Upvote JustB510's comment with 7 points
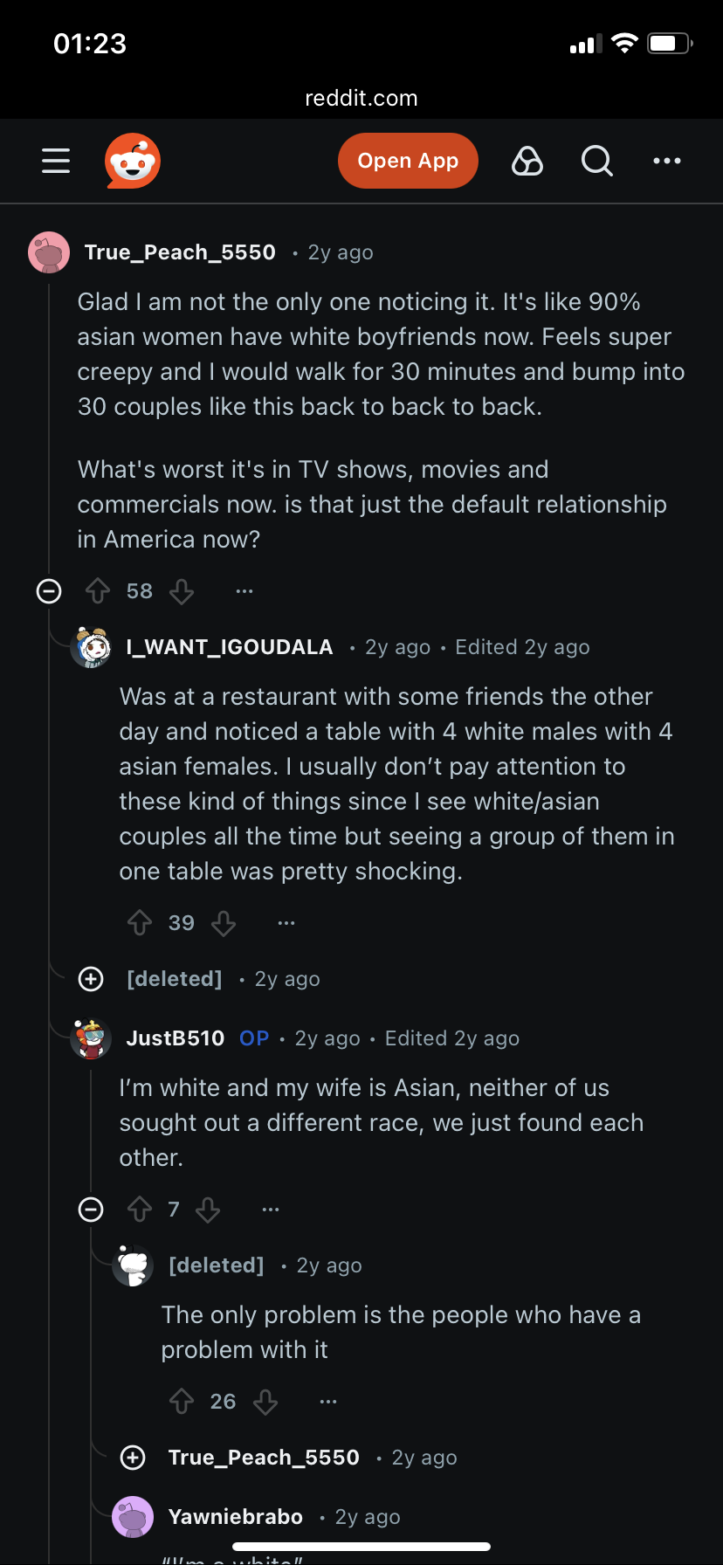Image resolution: width=723 pixels, height=1565 pixels. (x=140, y=1210)
